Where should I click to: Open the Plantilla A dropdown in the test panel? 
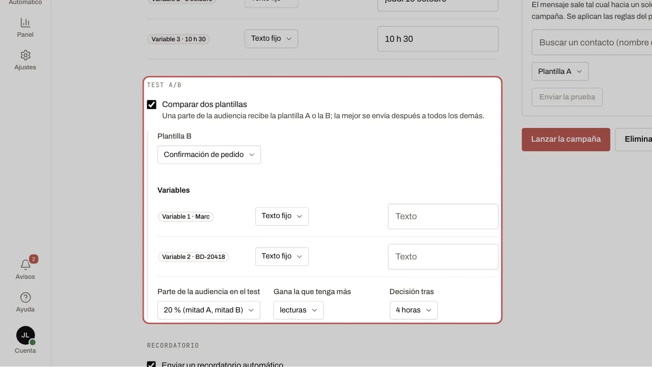pos(560,71)
